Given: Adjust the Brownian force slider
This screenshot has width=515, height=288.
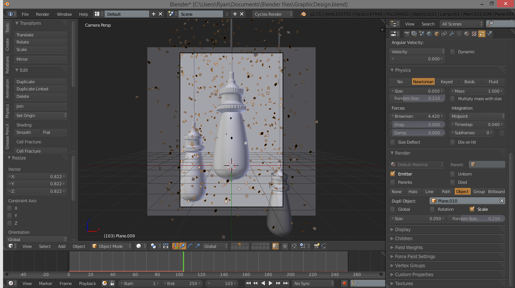Looking at the screenshot, I should pos(417,116).
